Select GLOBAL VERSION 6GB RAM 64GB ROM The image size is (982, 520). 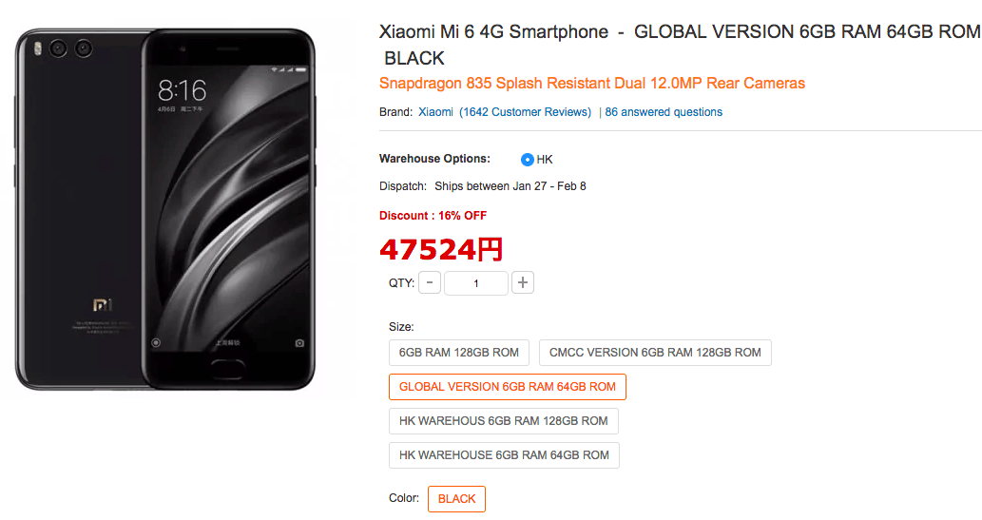[508, 387]
